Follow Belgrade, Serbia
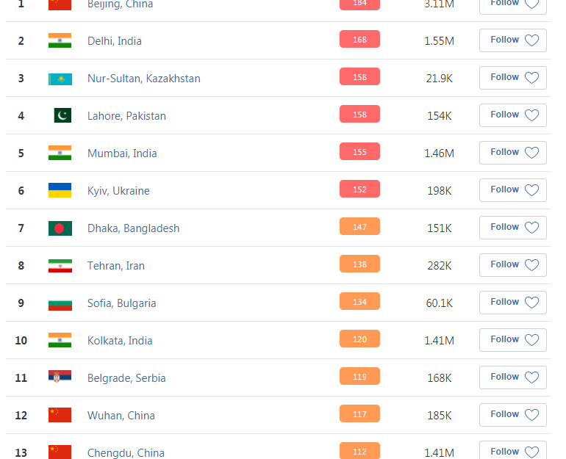The image size is (566, 459). tap(513, 377)
